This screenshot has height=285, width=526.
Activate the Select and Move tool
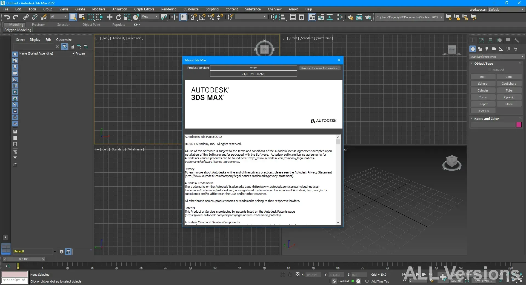pos(110,17)
